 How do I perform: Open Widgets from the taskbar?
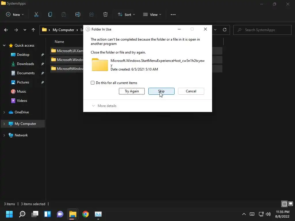(x=48, y=214)
